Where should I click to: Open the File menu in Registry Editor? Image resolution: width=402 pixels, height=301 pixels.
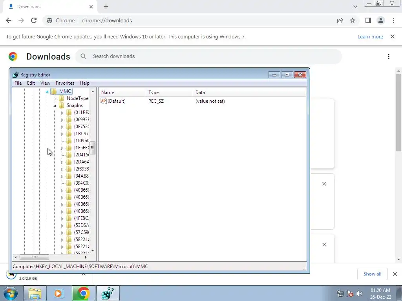point(18,83)
